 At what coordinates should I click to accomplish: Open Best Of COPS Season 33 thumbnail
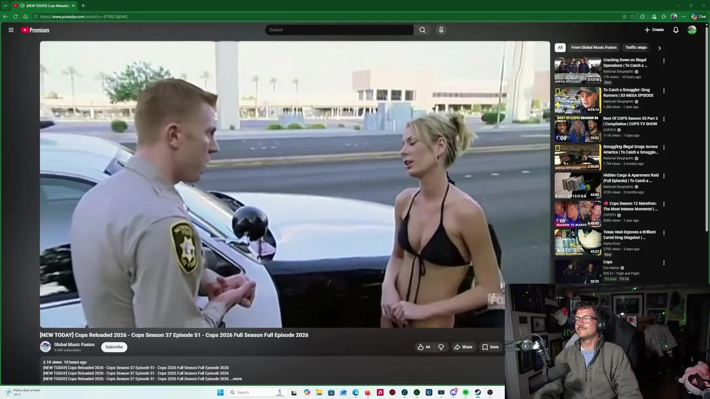(577, 129)
